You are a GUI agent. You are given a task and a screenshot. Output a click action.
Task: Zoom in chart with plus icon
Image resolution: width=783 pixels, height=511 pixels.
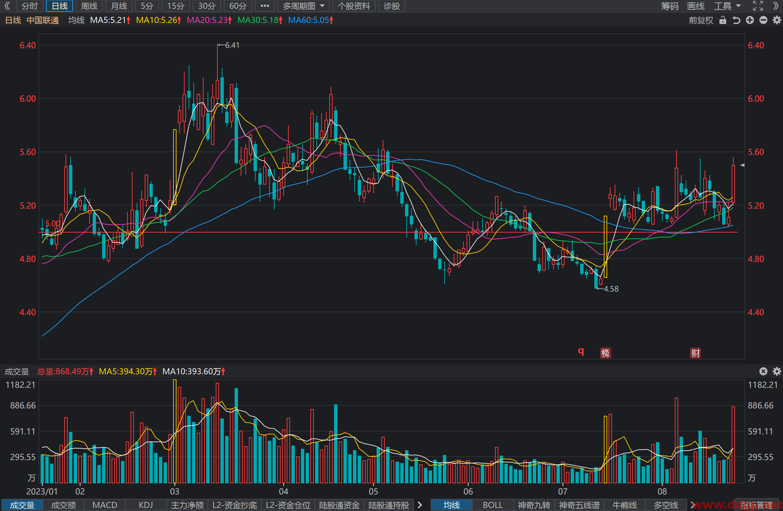point(750,20)
